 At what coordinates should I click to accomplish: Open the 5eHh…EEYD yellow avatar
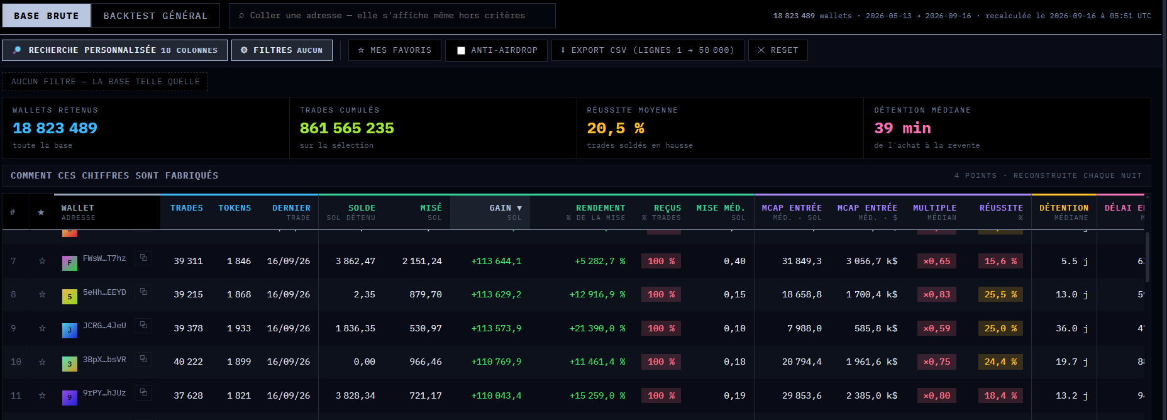70,296
